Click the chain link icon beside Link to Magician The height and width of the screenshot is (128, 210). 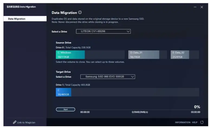tap(15, 122)
